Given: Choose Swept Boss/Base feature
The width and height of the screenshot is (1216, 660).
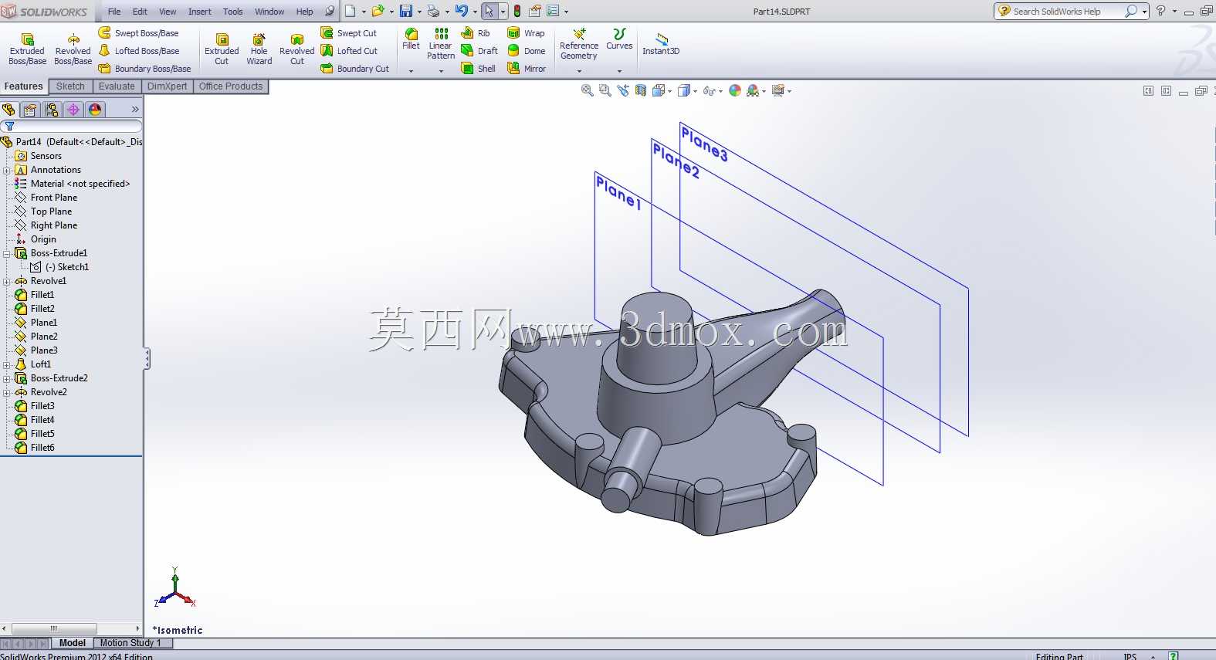Looking at the screenshot, I should pos(138,33).
